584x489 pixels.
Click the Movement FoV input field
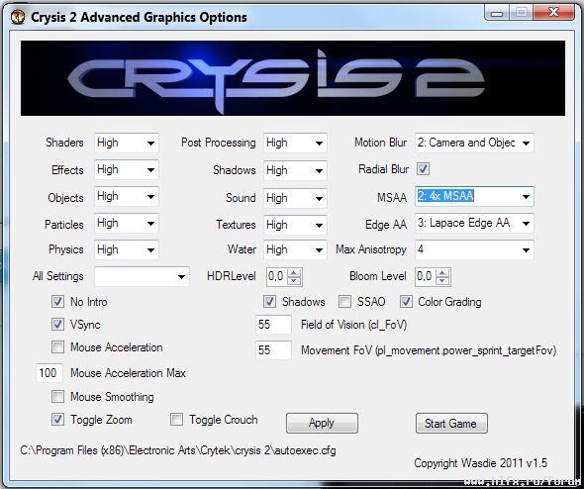pyautogui.click(x=273, y=350)
